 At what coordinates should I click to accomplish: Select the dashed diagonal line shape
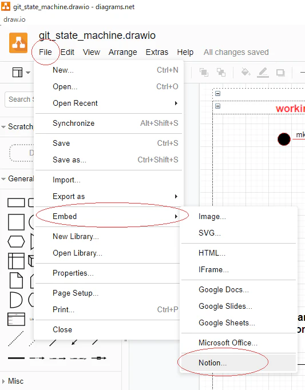click(x=16, y=339)
